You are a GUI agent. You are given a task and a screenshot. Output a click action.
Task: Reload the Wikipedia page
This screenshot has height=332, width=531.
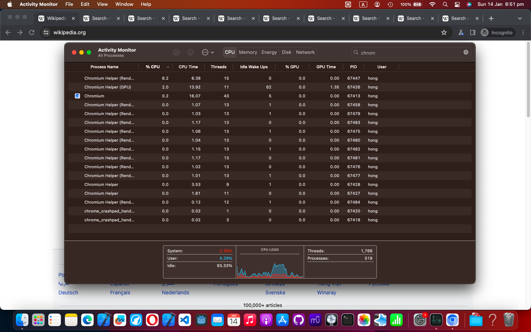click(32, 32)
